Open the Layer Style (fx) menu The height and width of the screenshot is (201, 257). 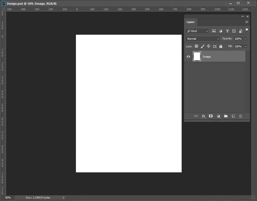203,116
